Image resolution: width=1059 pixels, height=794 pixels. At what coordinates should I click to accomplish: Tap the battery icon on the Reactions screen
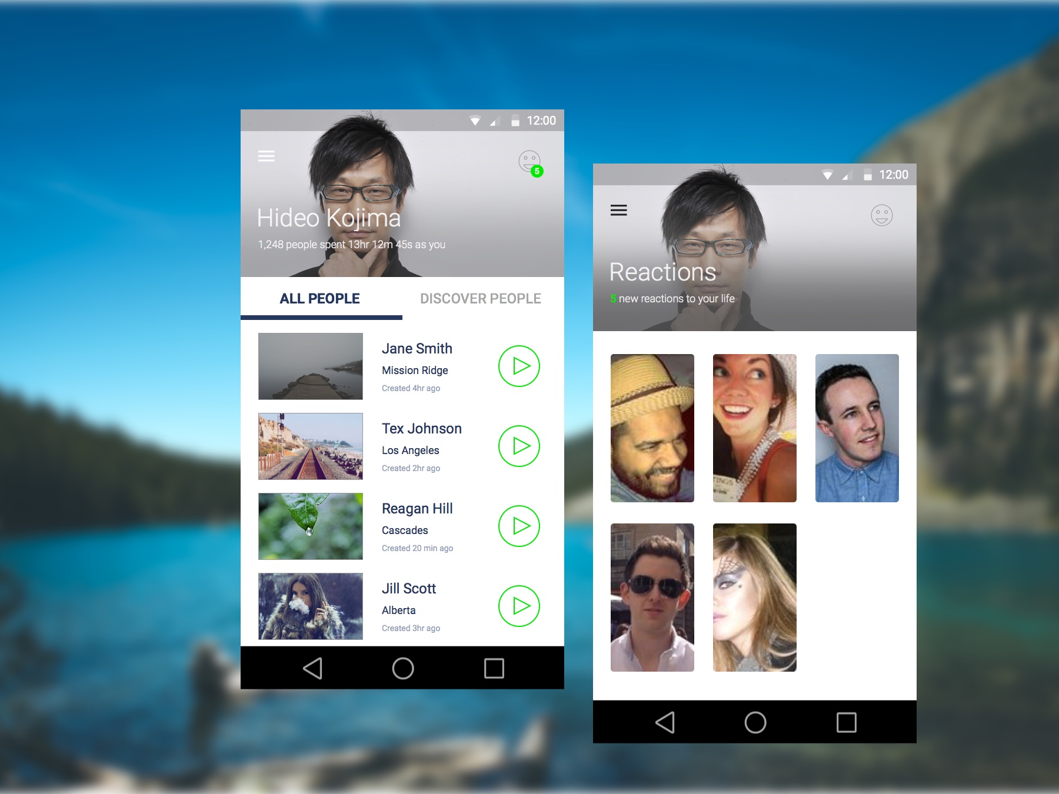[x=867, y=174]
